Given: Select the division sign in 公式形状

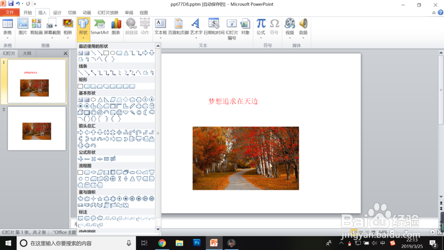Looking at the screenshot, I should (100, 159).
